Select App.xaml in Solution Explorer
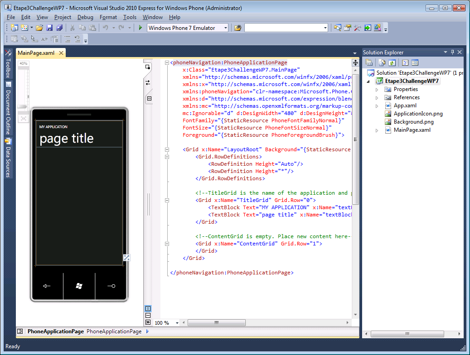This screenshot has height=355, width=470. pos(405,106)
